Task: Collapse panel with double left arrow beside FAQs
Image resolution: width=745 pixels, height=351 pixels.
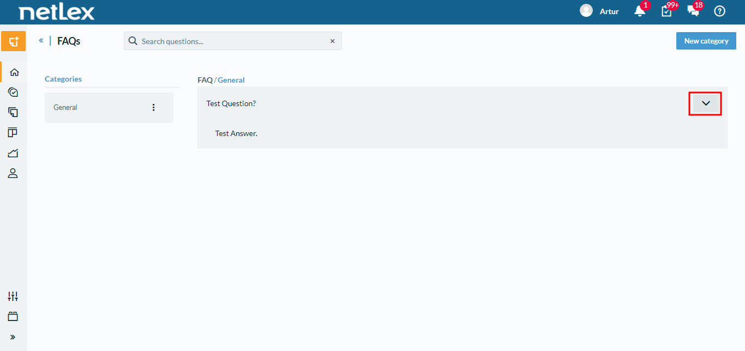Action: click(x=41, y=40)
